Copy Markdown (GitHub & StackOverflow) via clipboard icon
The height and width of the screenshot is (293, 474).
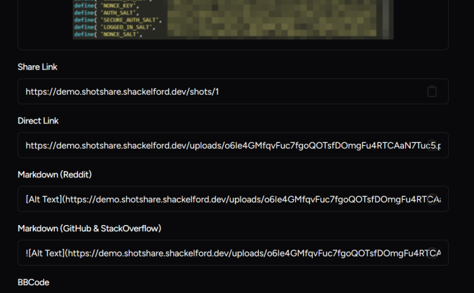click(x=432, y=253)
